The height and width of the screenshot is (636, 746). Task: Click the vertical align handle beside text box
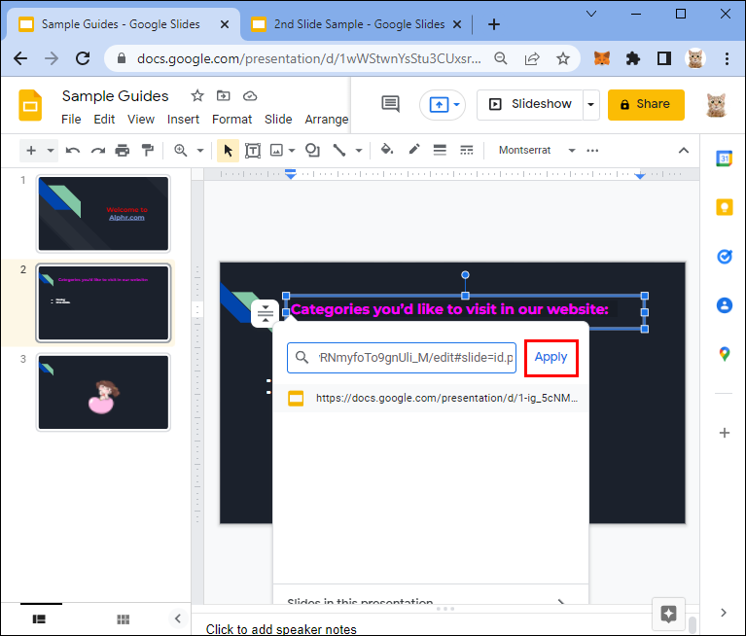click(x=265, y=313)
